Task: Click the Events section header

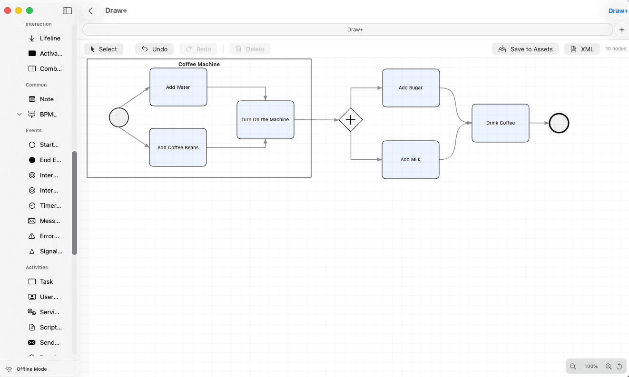Action: 33,130
